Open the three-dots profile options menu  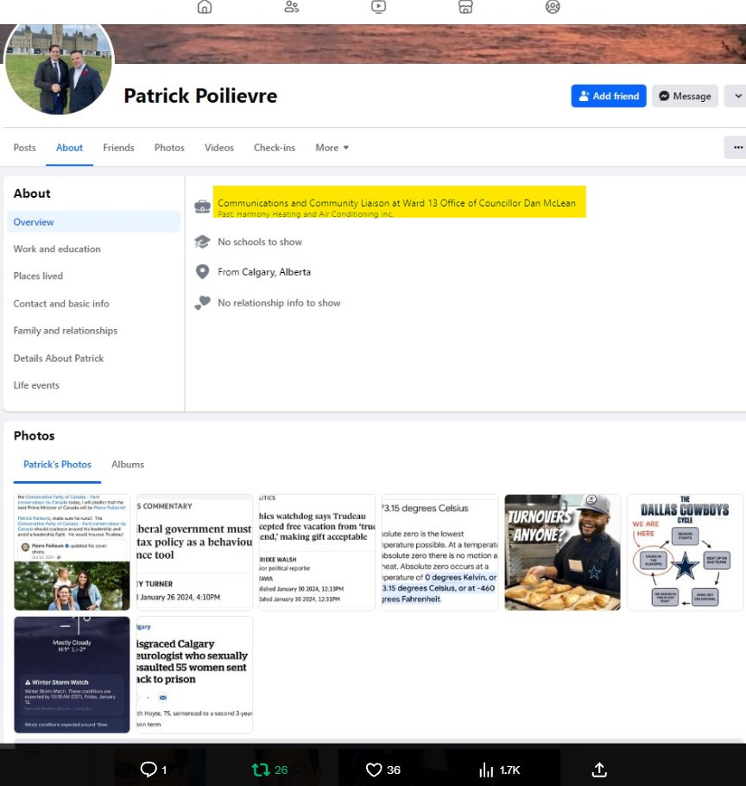click(x=737, y=148)
